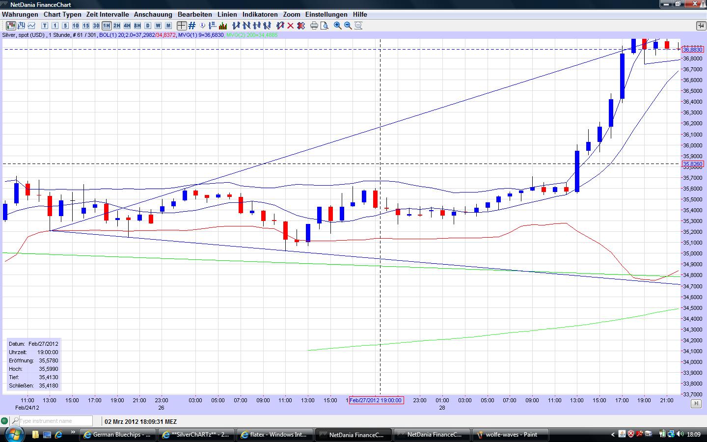The height and width of the screenshot is (442, 707).
Task: Select the candlestick chart type icon
Action: pos(10,26)
